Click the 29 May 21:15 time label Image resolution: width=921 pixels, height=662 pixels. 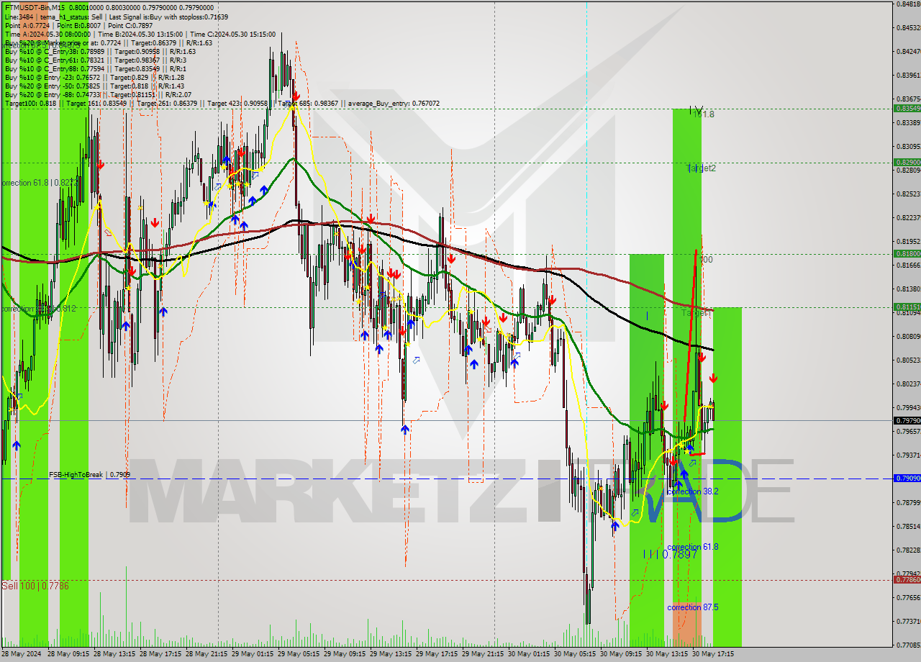(483, 654)
